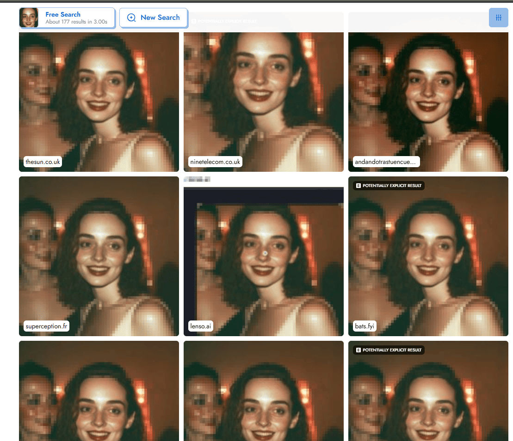Click the query face thumbnail beside Free Search
513x441 pixels.
(29, 18)
